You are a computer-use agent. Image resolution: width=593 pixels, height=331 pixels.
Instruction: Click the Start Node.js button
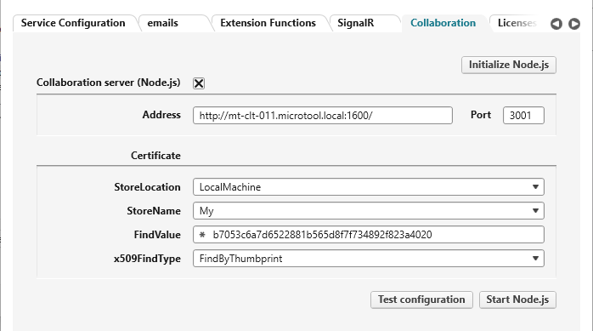pos(517,300)
